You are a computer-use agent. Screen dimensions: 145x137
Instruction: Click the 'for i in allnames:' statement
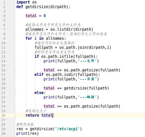coord(46,38)
